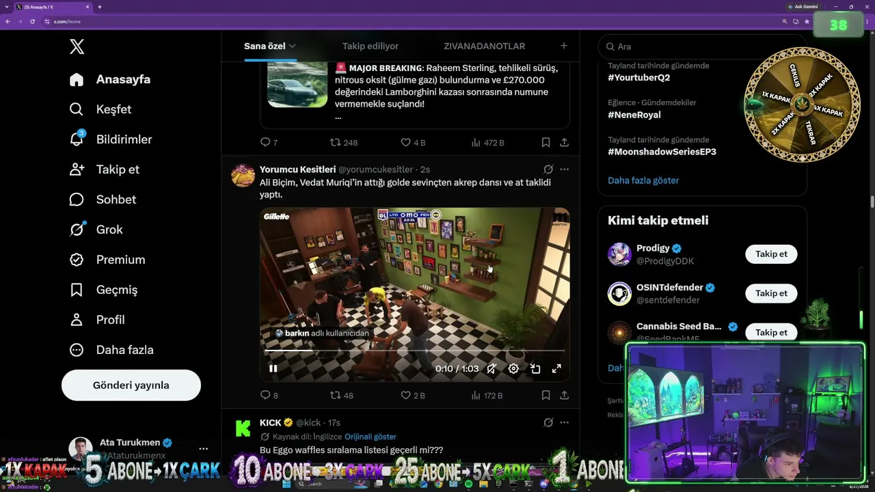This screenshot has width=875, height=492.
Task: Follow Prodigy with Takip et
Action: click(771, 254)
